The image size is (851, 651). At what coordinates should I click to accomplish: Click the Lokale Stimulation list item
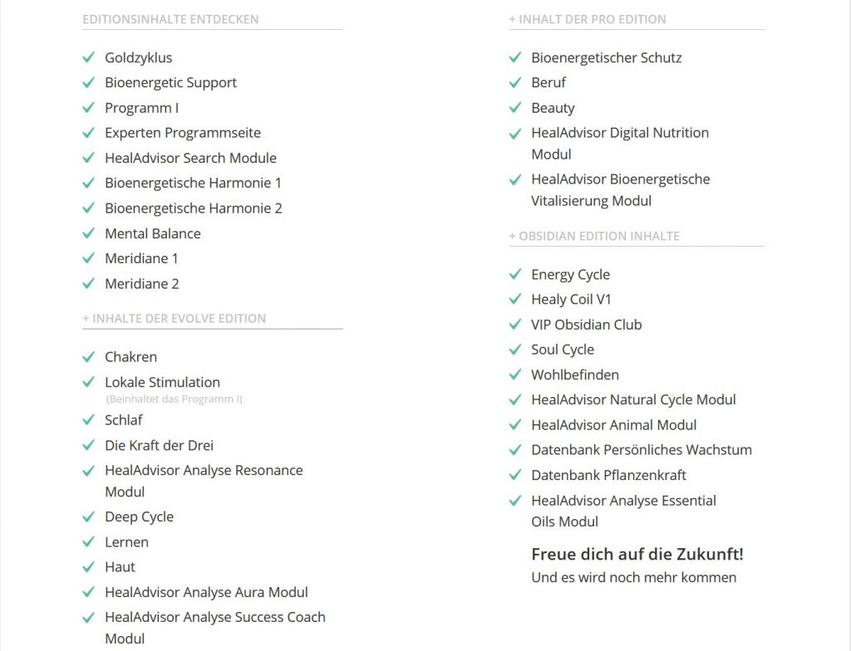tap(162, 383)
